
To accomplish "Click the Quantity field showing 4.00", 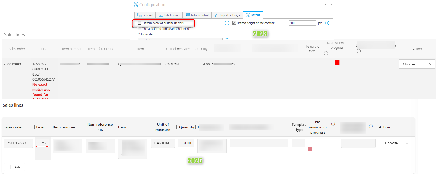I will click(x=187, y=143).
